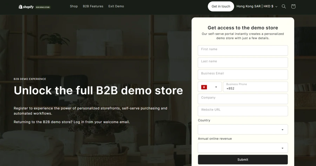Click the Shopify logo in header
The height and width of the screenshot is (166, 316).
[x=26, y=7]
